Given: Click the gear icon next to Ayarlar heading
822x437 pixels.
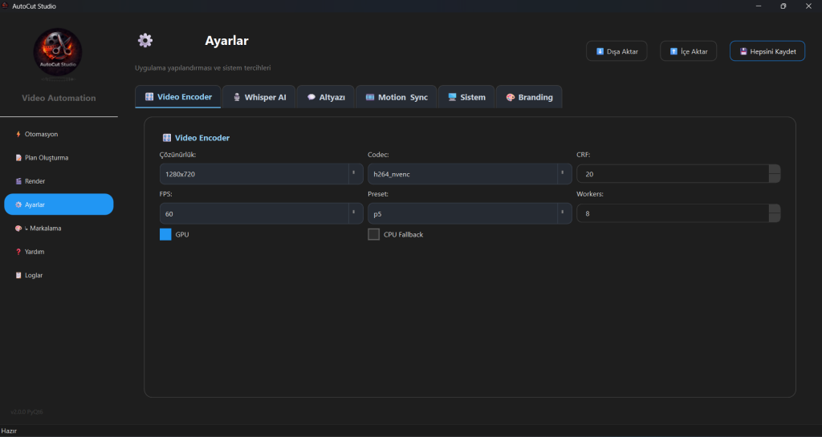Looking at the screenshot, I should pyautogui.click(x=144, y=41).
